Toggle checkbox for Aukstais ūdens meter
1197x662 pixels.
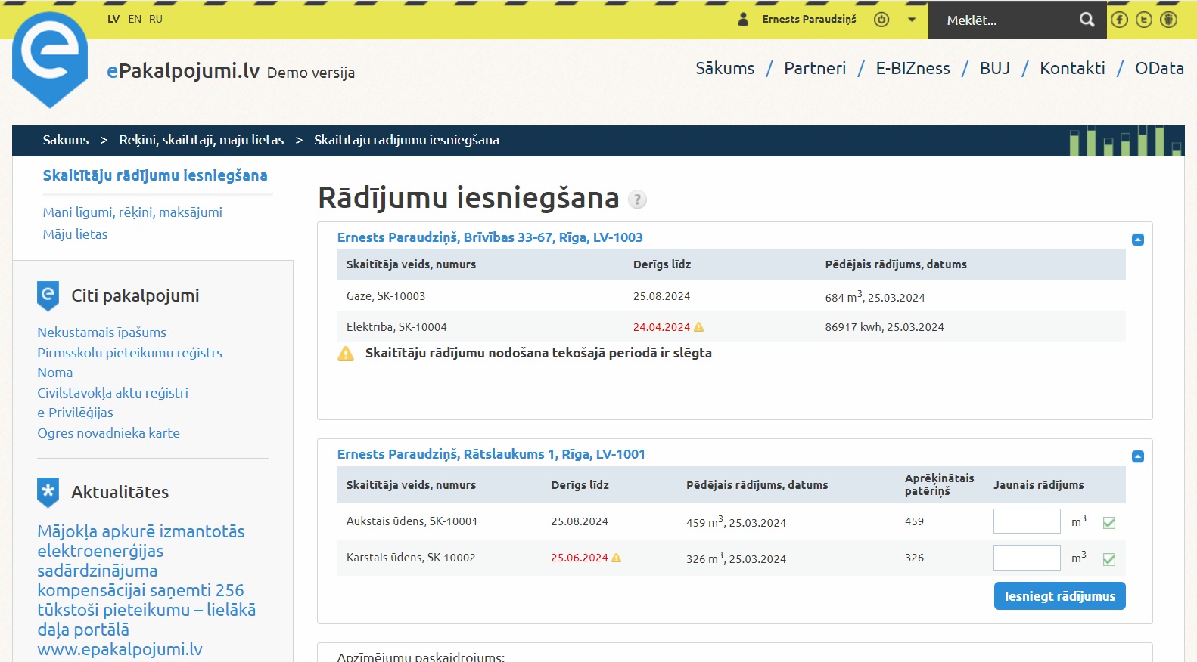tap(1109, 523)
